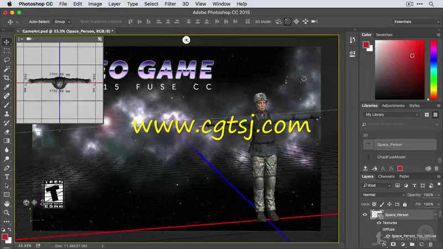Switch to the Swatches tab
The width and height of the screenshot is (443, 249).
click(x=384, y=35)
